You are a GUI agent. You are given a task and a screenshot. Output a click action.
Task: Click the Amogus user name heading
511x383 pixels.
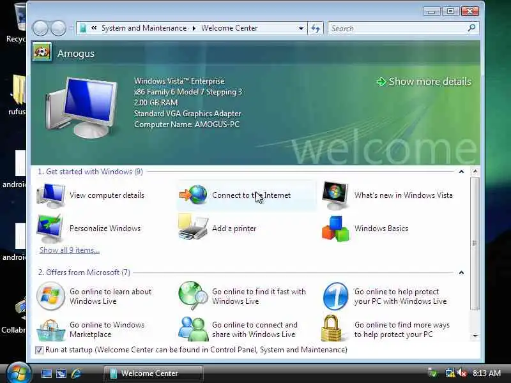[x=76, y=54]
